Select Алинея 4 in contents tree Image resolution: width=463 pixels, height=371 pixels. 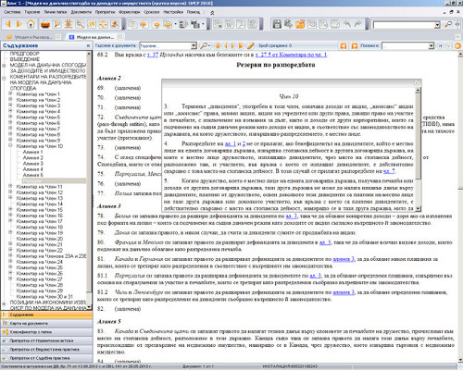(32, 169)
